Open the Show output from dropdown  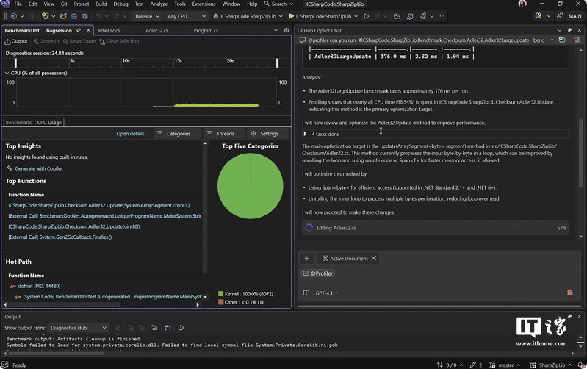pos(79,328)
